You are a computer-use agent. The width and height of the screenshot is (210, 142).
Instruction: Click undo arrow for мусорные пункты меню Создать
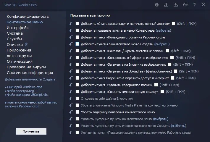coord(71,126)
